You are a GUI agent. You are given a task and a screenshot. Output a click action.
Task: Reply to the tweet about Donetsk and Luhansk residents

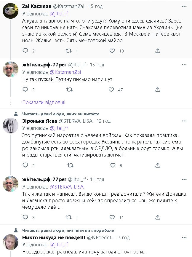tap(25, 217)
